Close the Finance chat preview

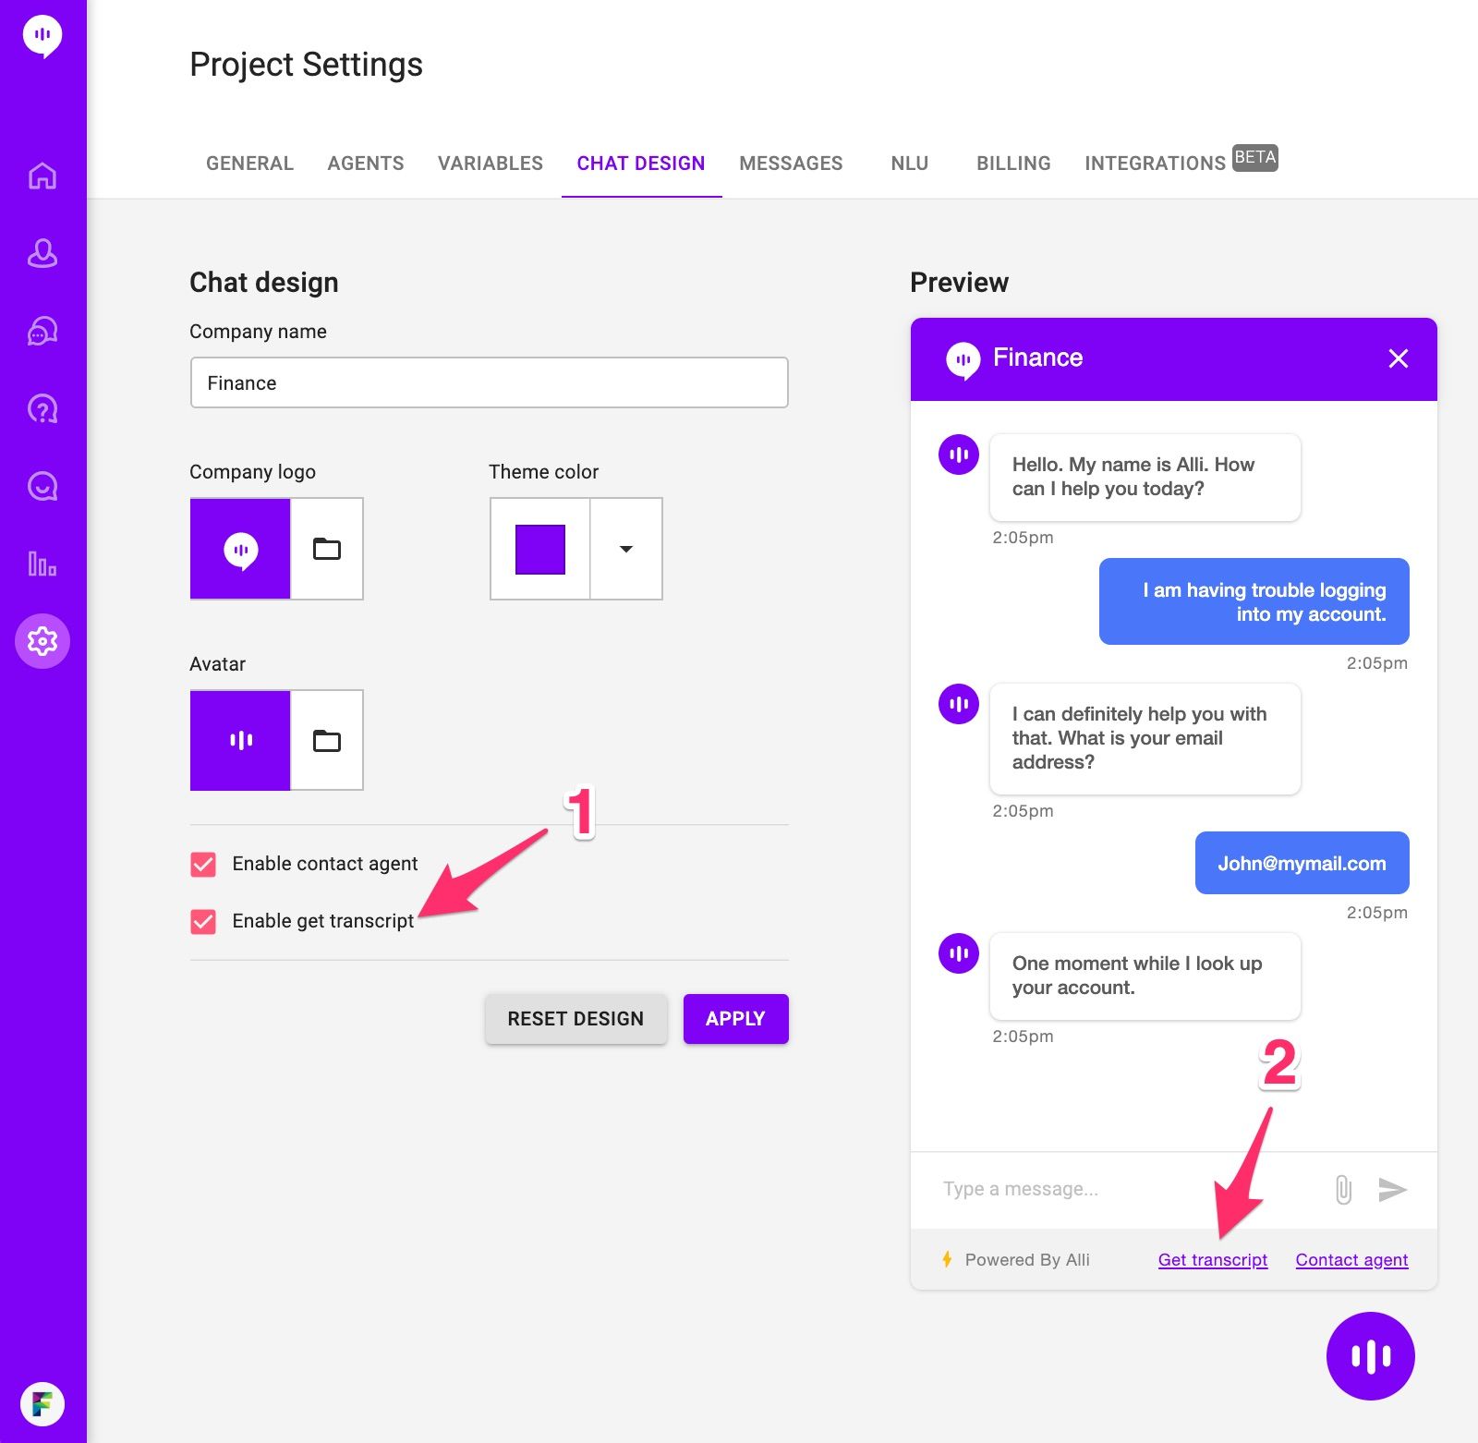[1399, 358]
